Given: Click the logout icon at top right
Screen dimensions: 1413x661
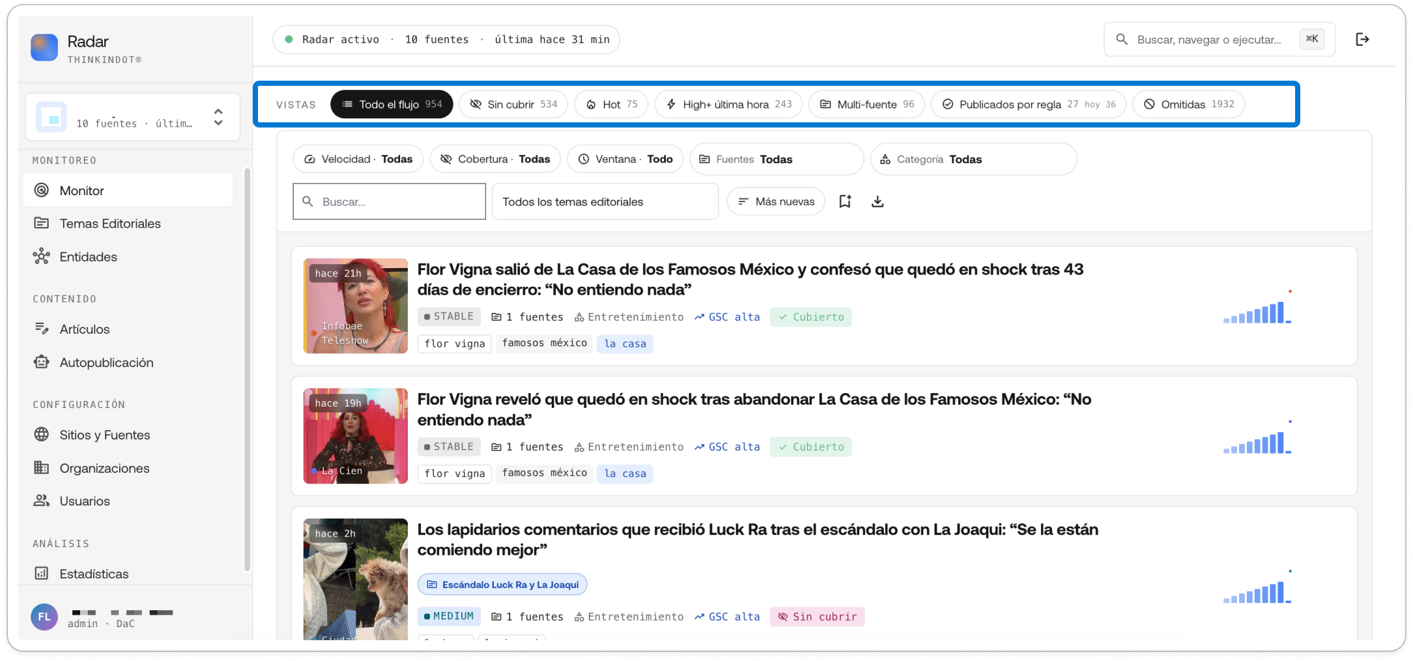Looking at the screenshot, I should tap(1362, 40).
